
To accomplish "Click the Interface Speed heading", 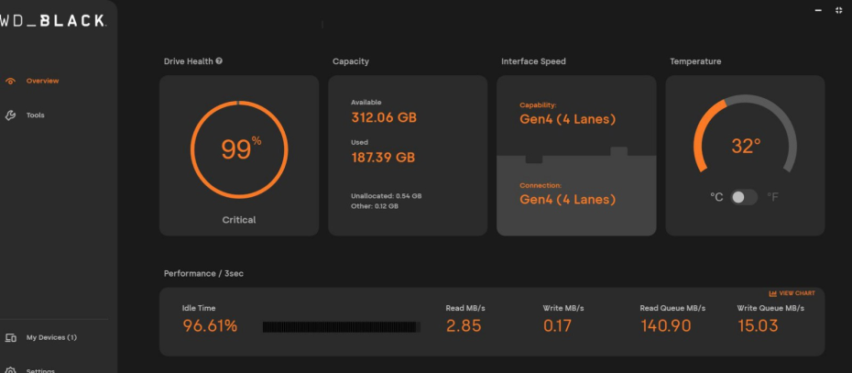I will (x=533, y=61).
